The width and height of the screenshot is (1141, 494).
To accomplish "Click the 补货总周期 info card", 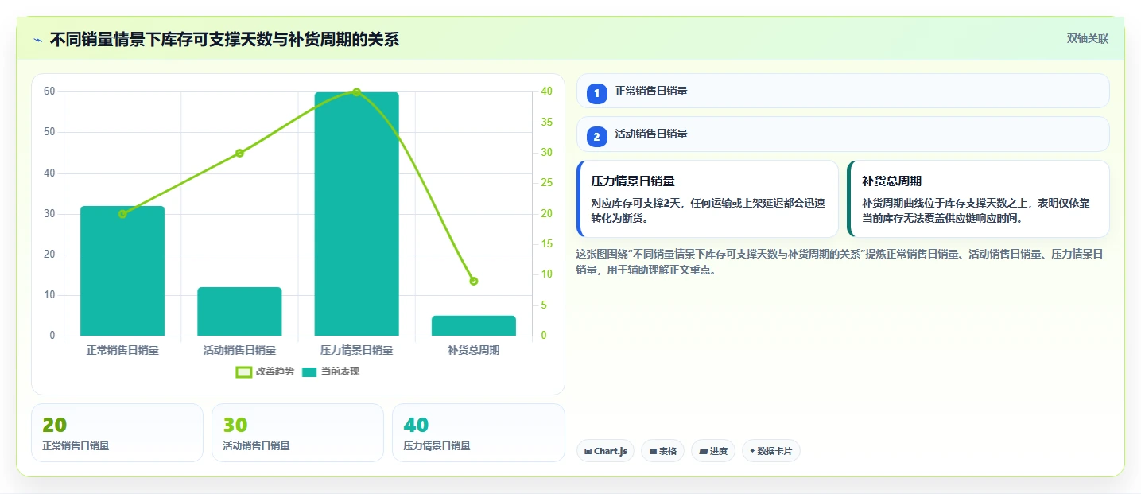I will (978, 199).
